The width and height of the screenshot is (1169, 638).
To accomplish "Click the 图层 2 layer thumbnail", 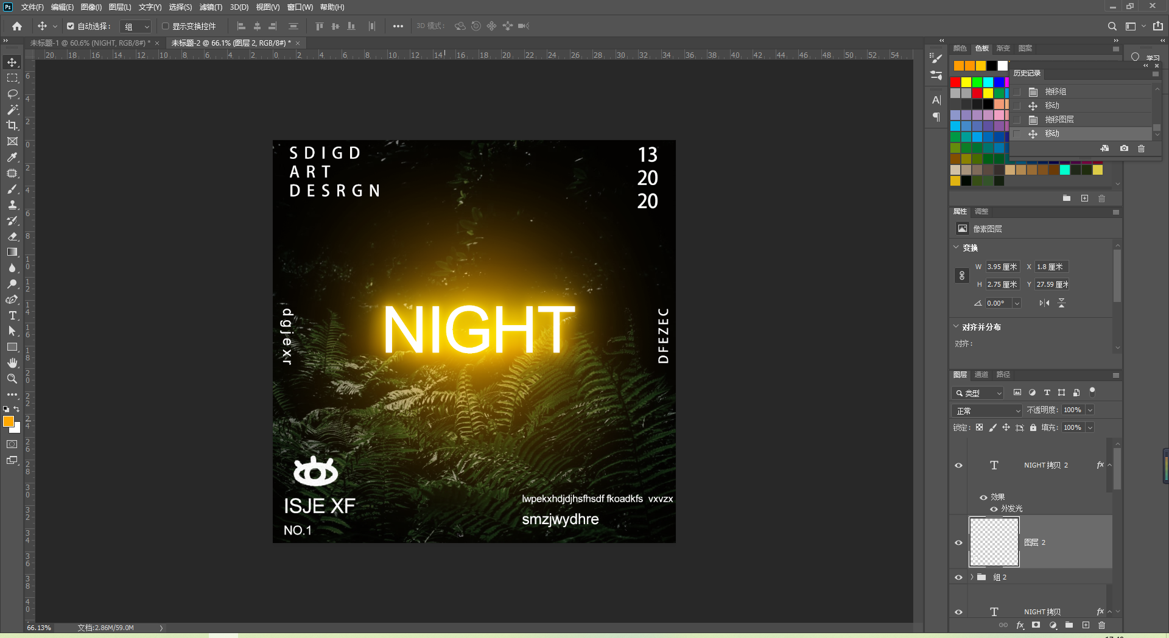I will (x=994, y=542).
